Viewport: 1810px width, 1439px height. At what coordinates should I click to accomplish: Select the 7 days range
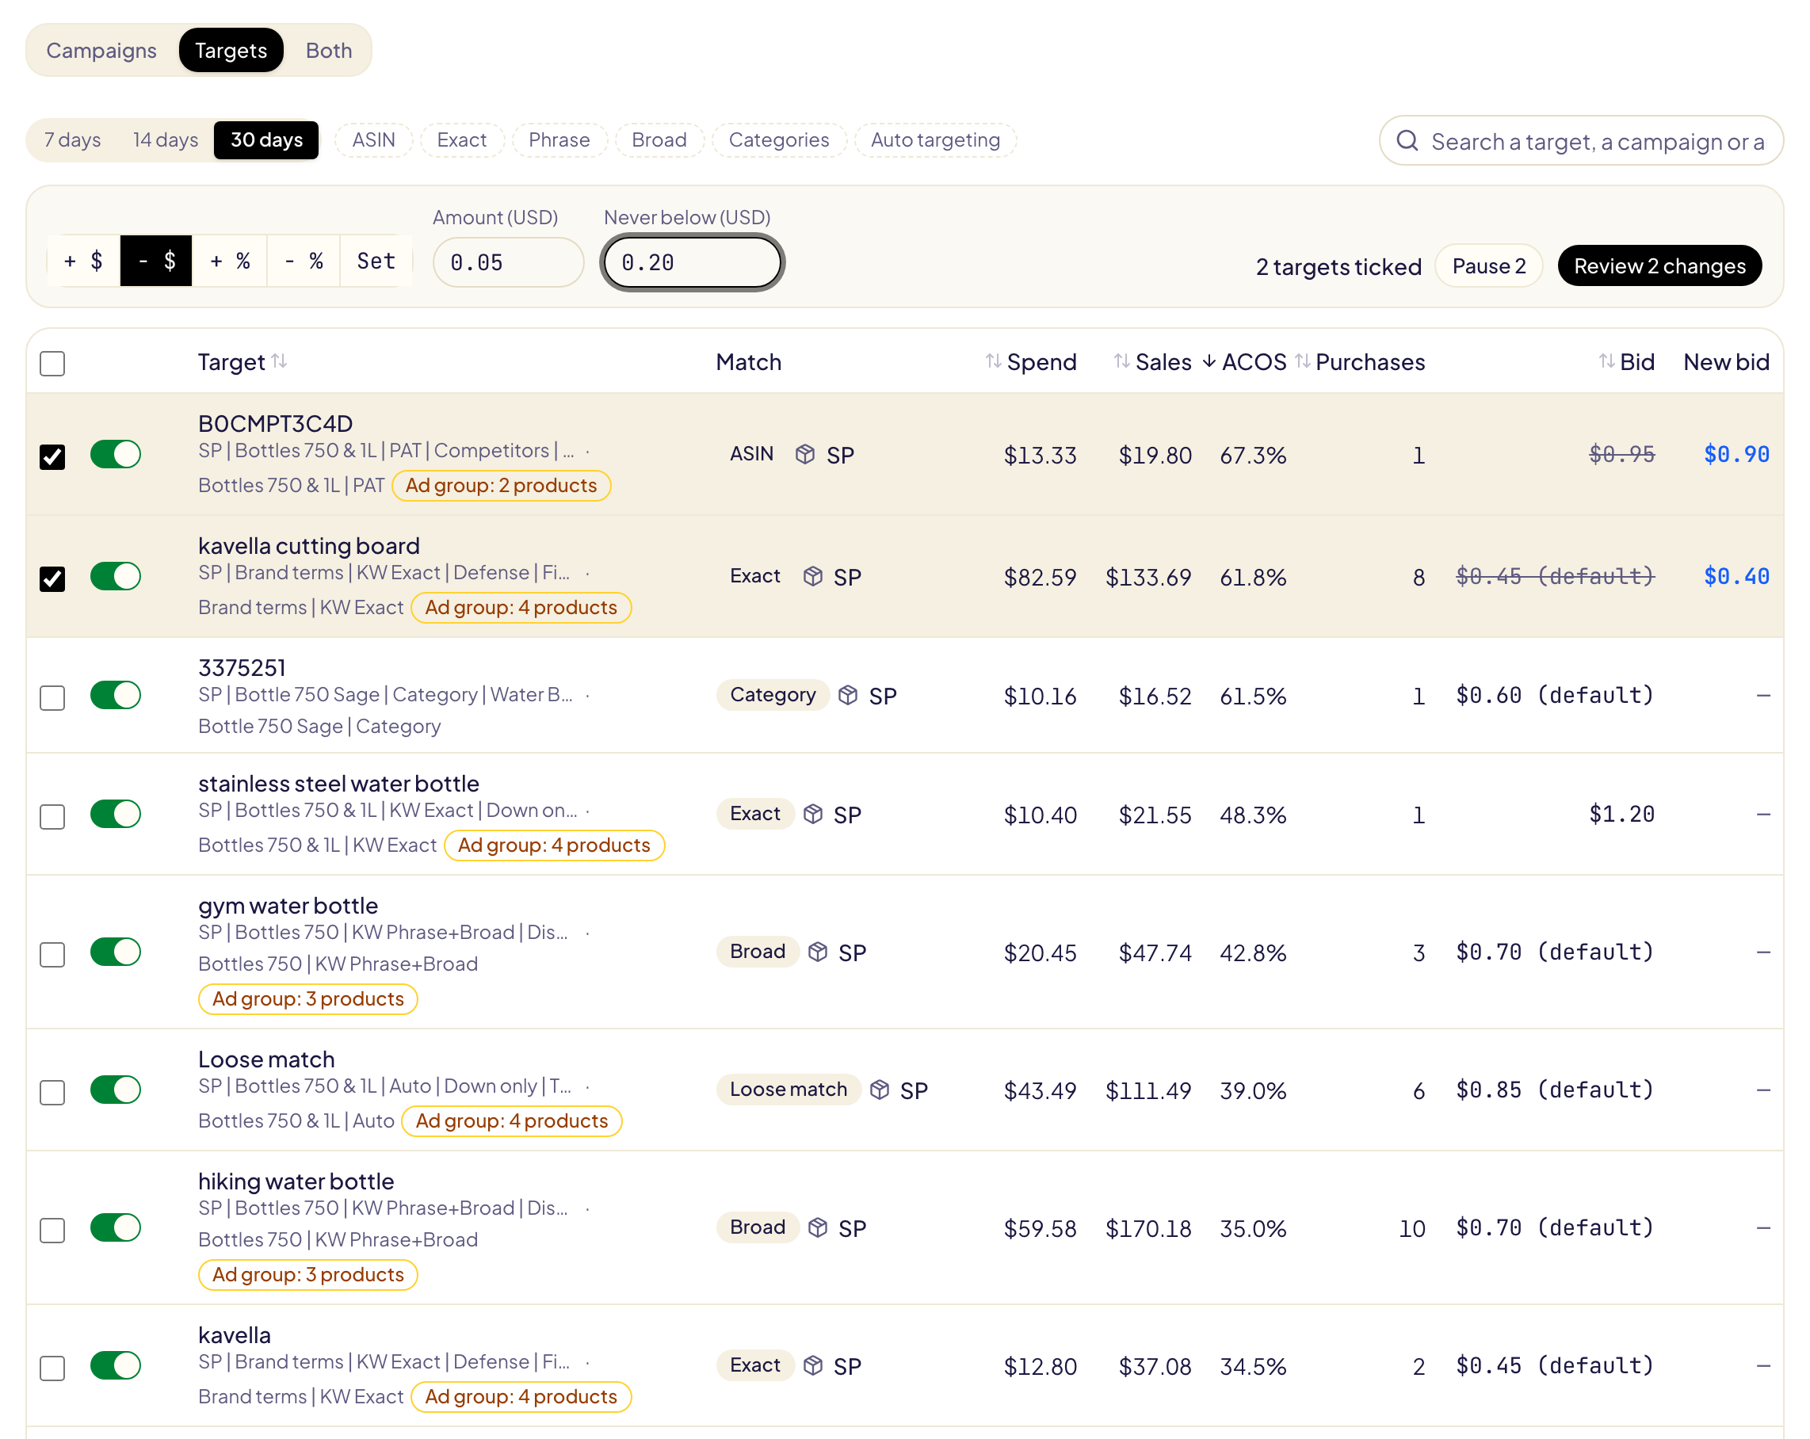[72, 139]
